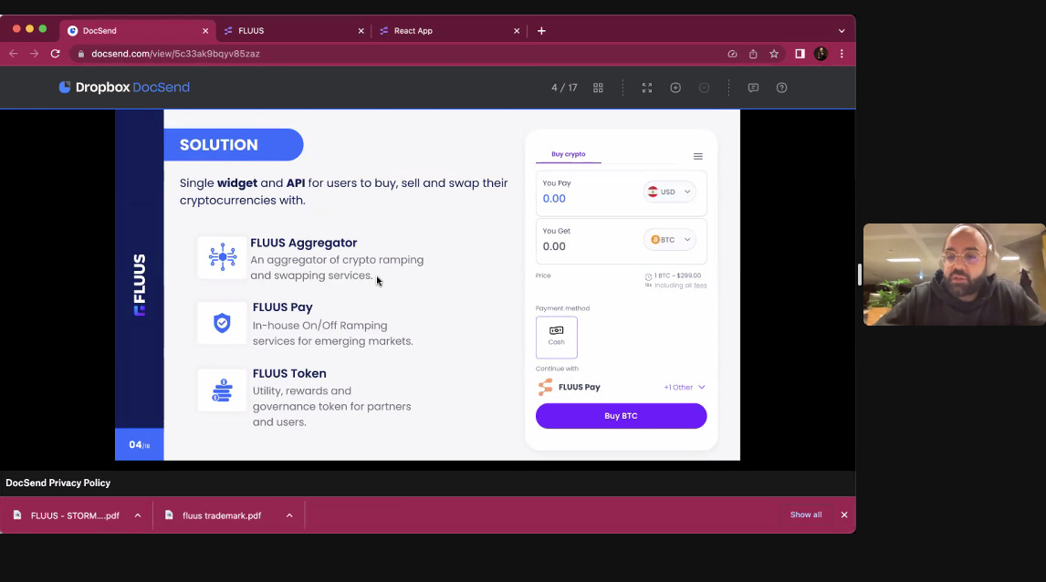Select the Buy crypto widget tab
Image resolution: width=1046 pixels, height=582 pixels.
[x=569, y=154]
